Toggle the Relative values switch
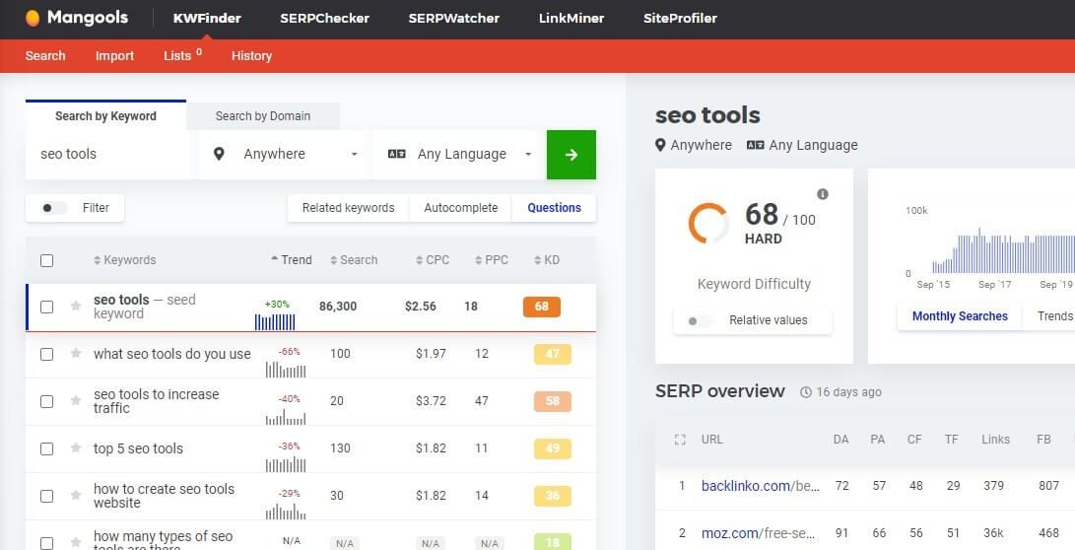1075x550 pixels. point(700,321)
